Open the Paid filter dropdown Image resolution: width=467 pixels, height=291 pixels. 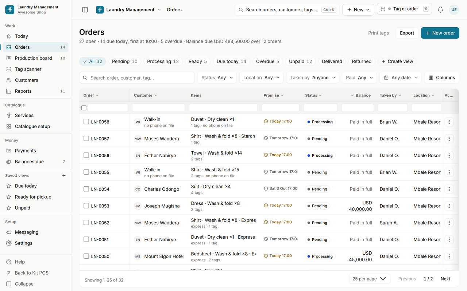pyautogui.click(x=359, y=78)
